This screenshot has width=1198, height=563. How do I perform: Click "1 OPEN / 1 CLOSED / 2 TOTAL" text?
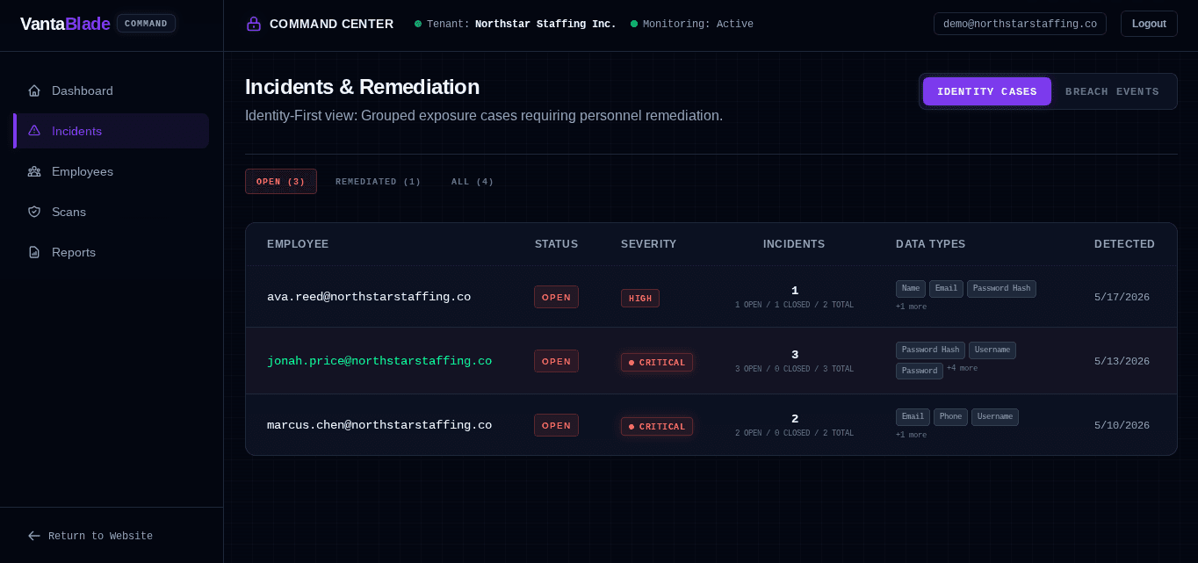794,305
